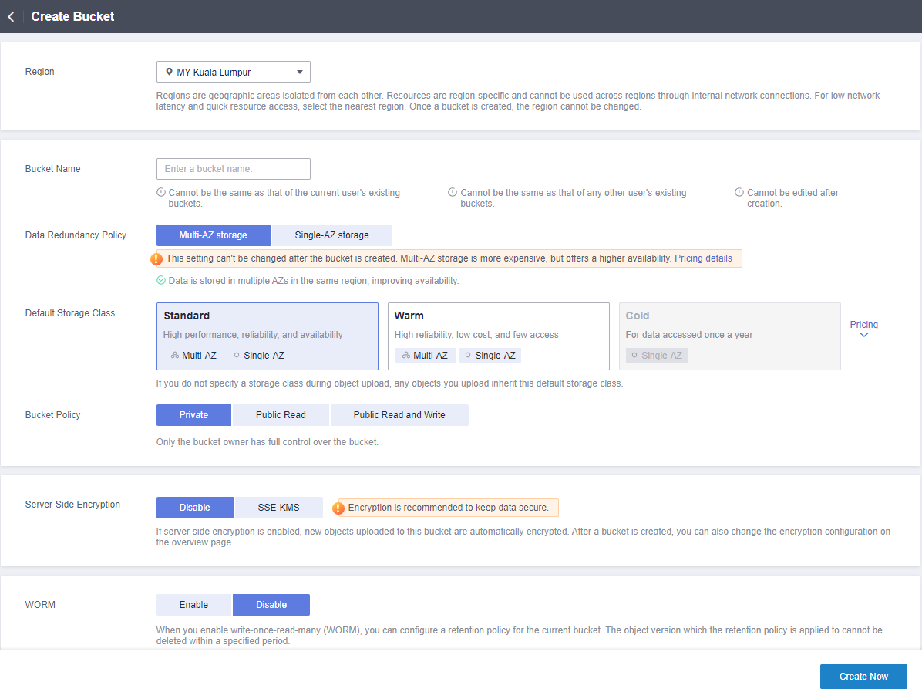This screenshot has height=699, width=922.
Task: Disable server-side encryption
Action: [x=194, y=508]
